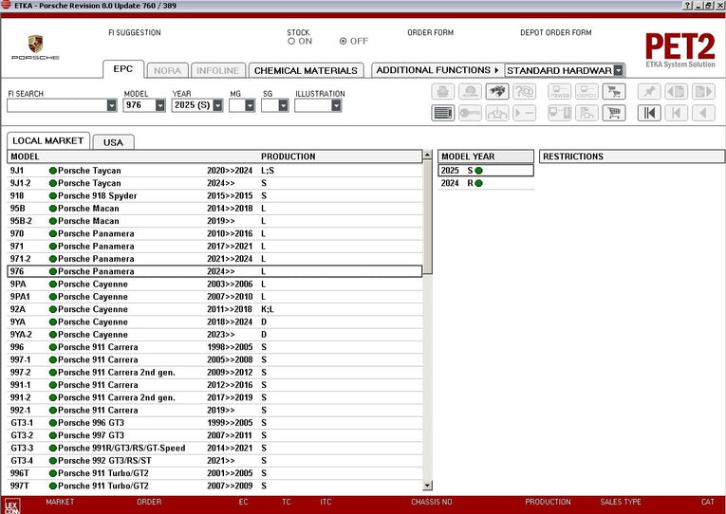Select the stock OFF radio button
The width and height of the screenshot is (726, 514).
(344, 42)
